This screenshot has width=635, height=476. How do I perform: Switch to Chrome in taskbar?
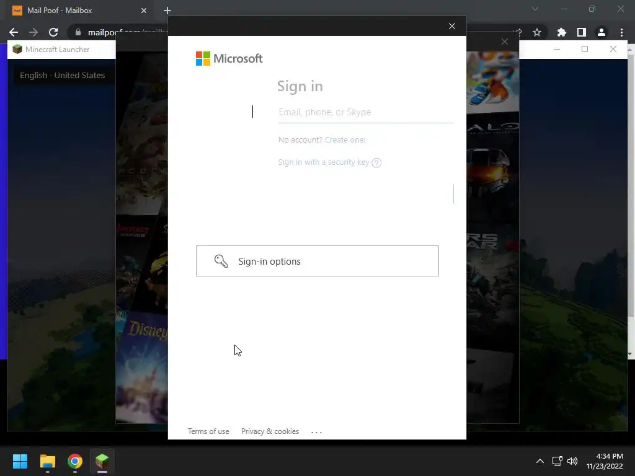(75, 461)
